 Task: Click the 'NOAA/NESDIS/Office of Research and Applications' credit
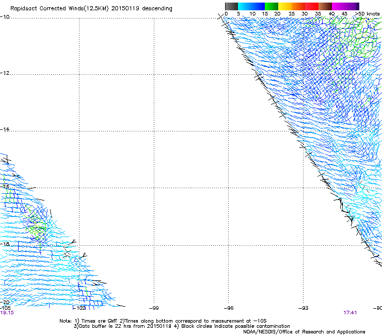tap(304, 332)
